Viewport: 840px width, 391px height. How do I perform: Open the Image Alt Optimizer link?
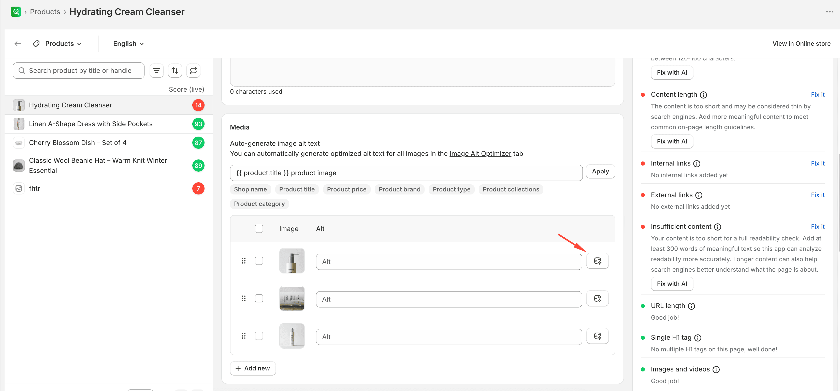point(480,154)
